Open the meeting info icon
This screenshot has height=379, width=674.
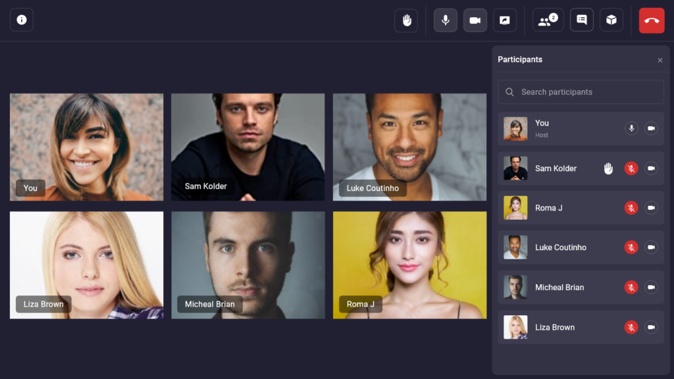tap(22, 20)
